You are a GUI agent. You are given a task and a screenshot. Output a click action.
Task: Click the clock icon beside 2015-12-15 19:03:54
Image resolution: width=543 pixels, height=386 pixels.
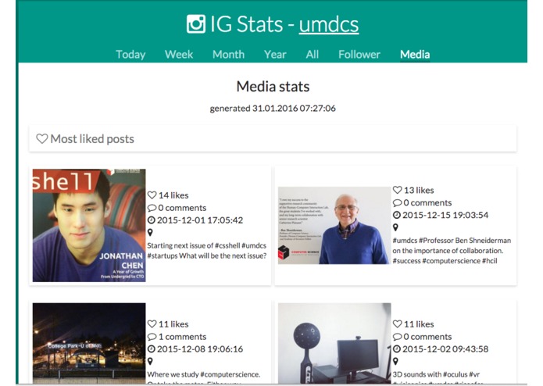coord(397,215)
